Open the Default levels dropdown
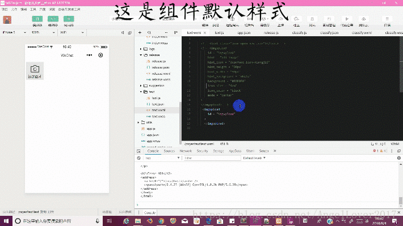Viewport: 403px width, 226px height. point(254,158)
